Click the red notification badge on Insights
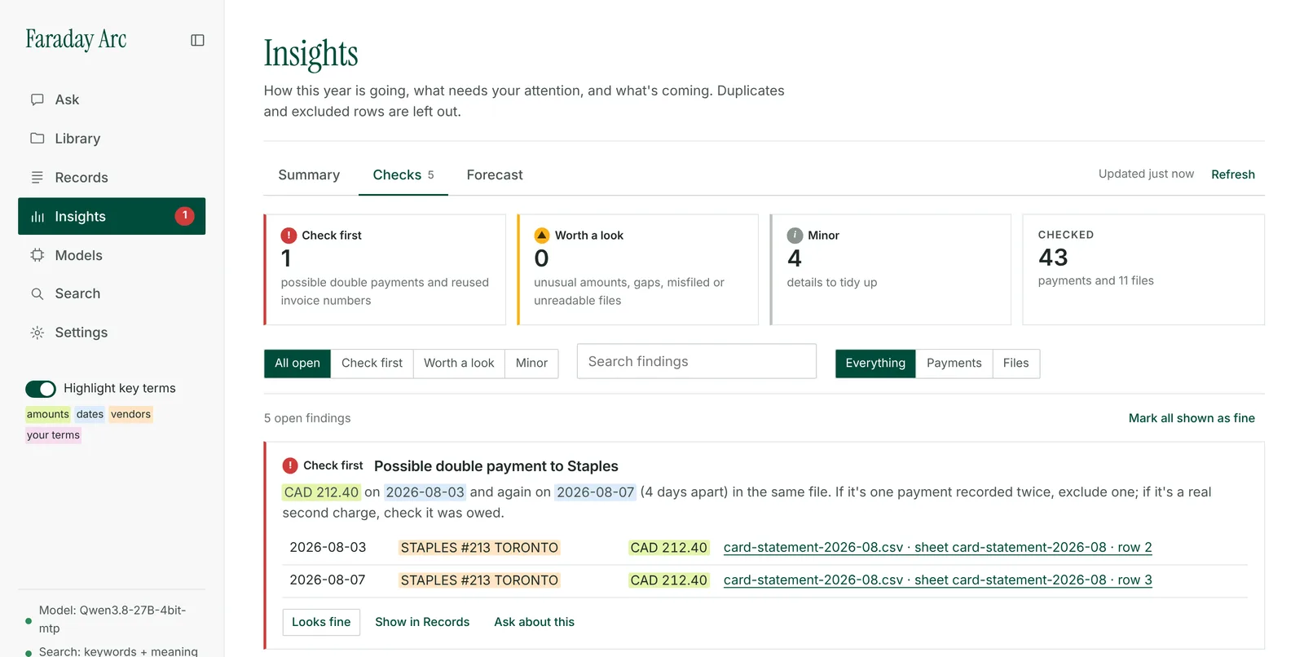This screenshot has height=657, width=1304. pyautogui.click(x=185, y=216)
